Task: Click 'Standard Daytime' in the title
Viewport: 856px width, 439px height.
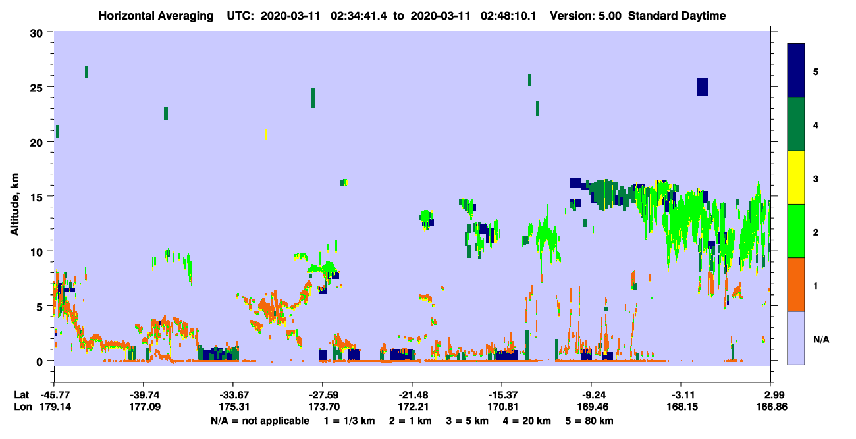Action: (x=677, y=16)
